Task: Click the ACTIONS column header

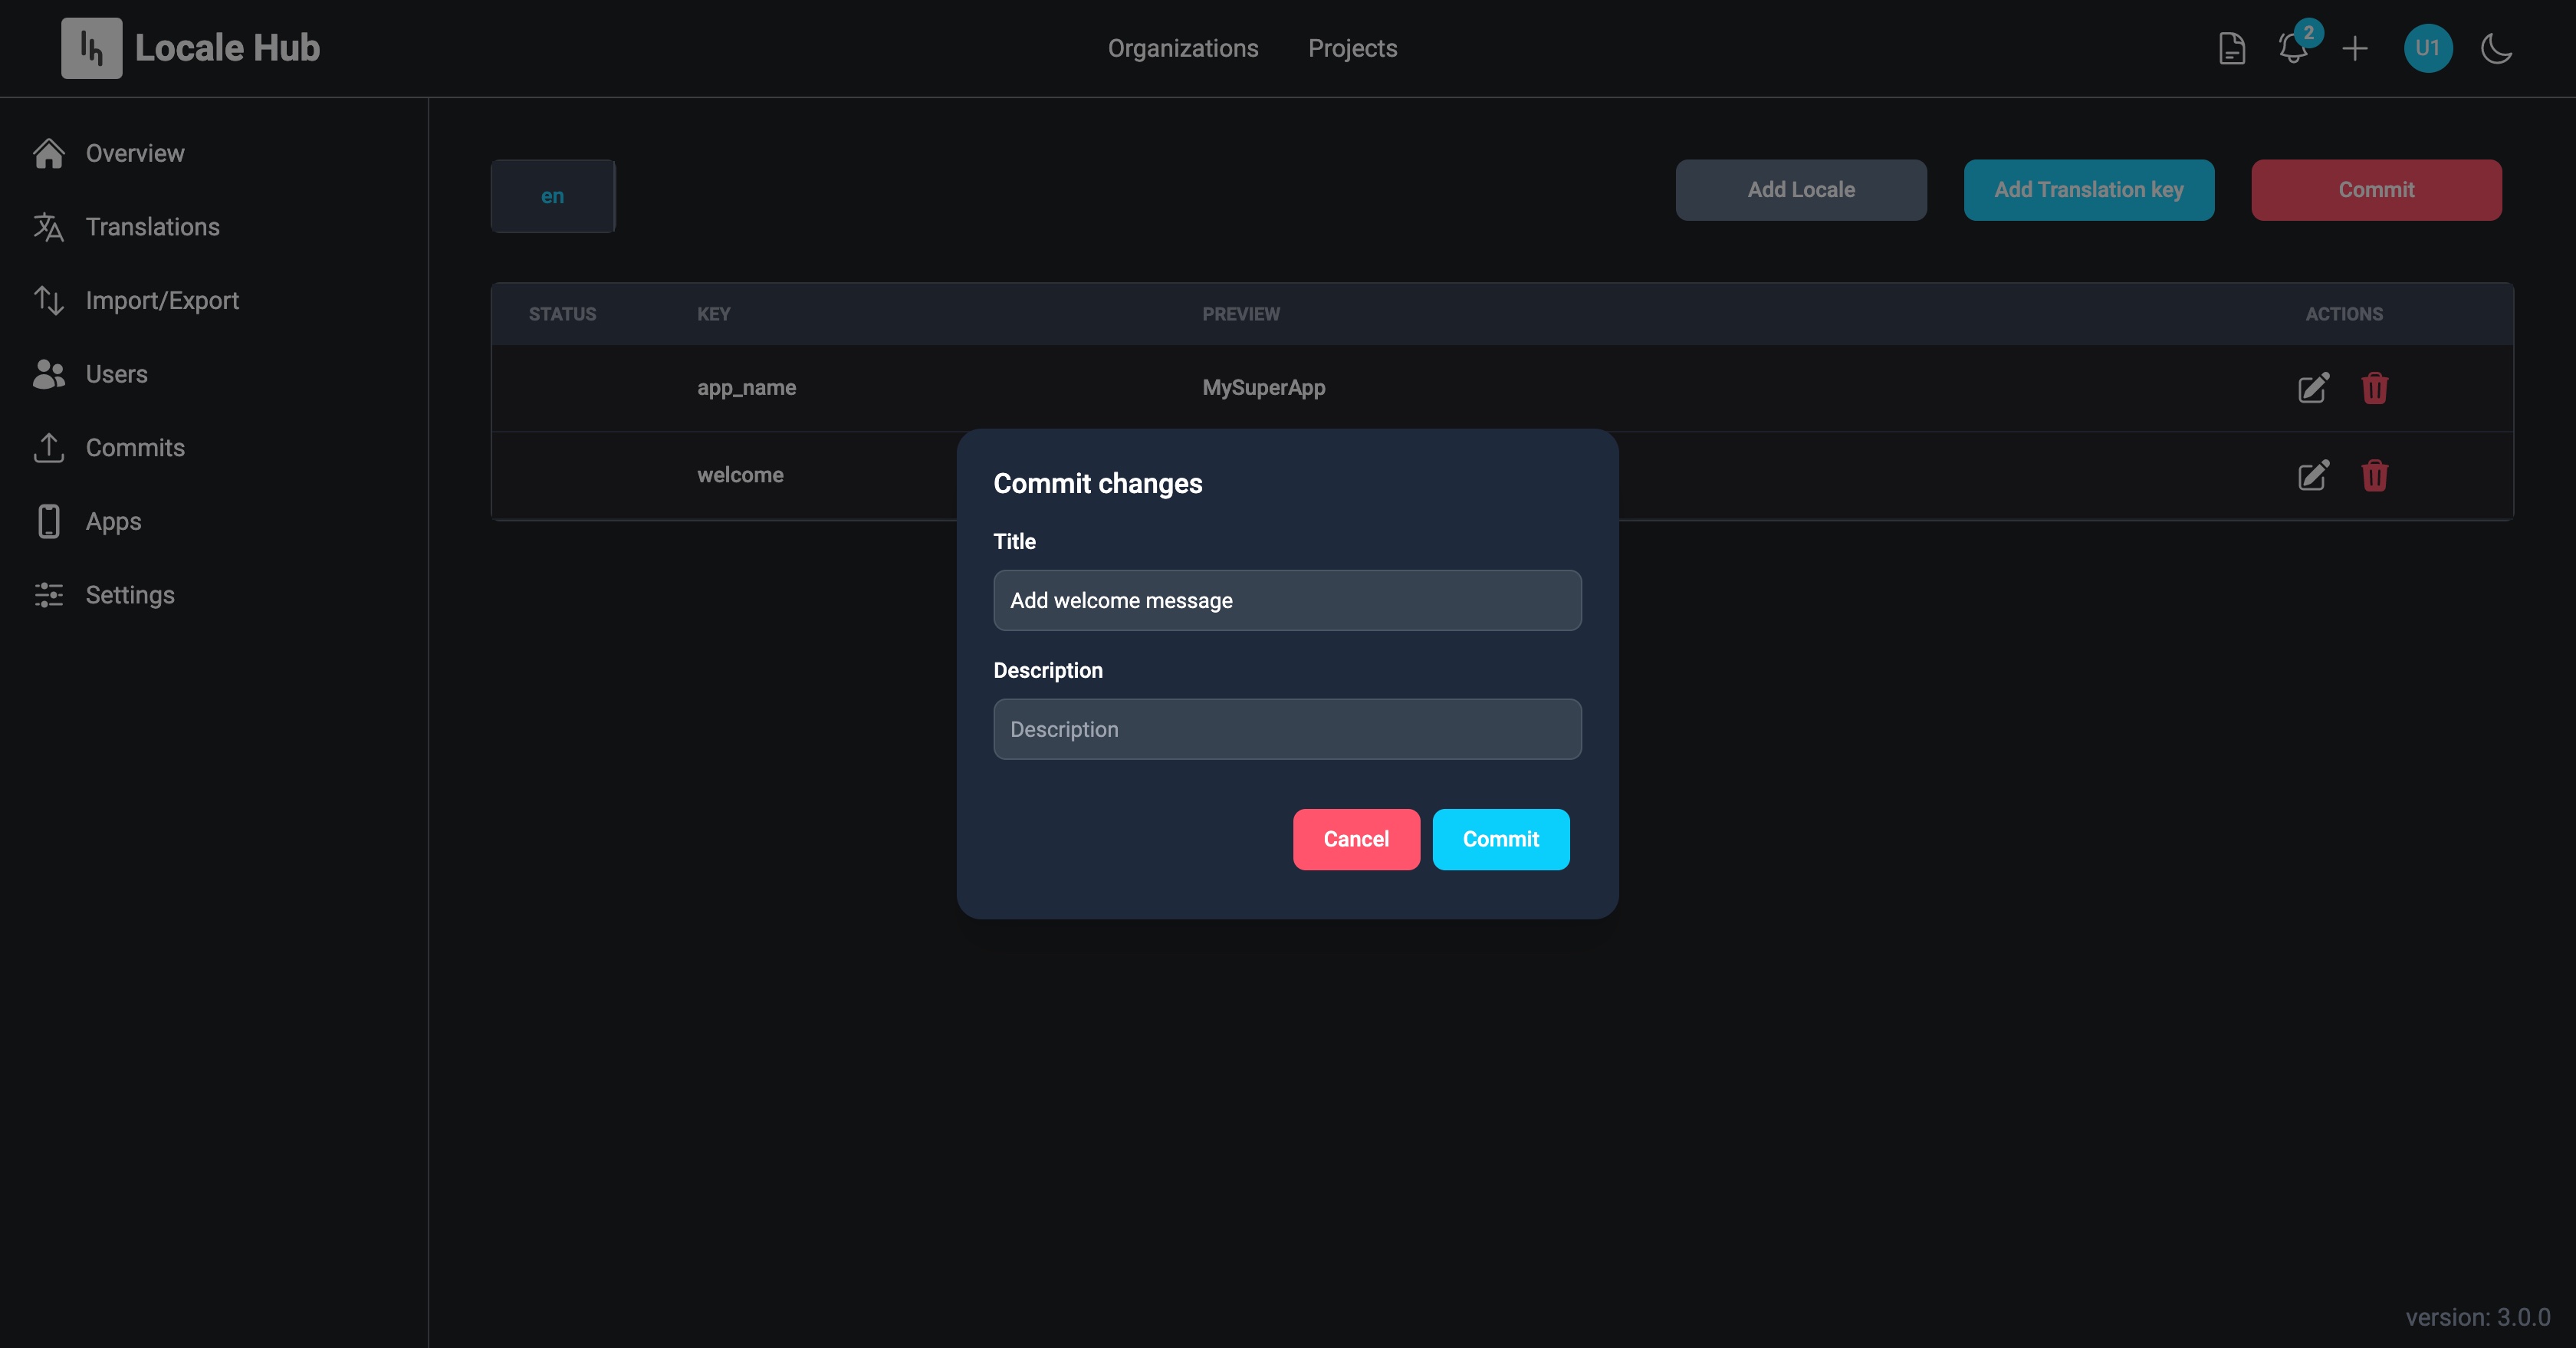Action: pyautogui.click(x=2344, y=314)
